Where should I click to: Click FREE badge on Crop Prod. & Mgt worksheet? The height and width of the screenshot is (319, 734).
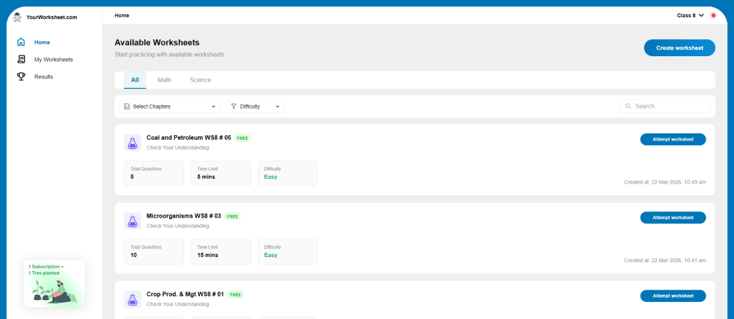coord(235,295)
